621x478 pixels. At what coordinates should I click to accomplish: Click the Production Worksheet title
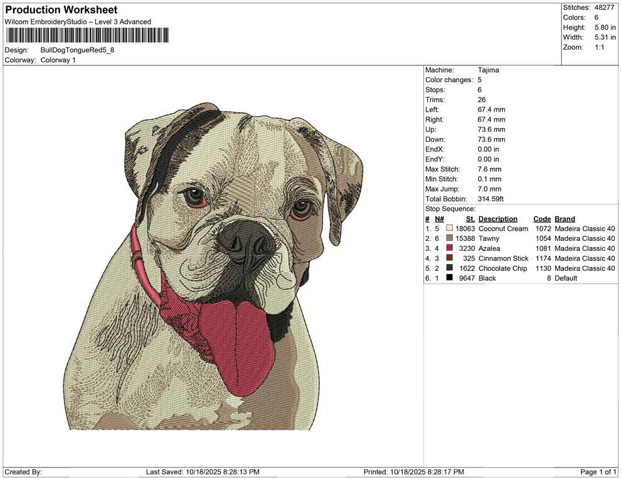[61, 10]
